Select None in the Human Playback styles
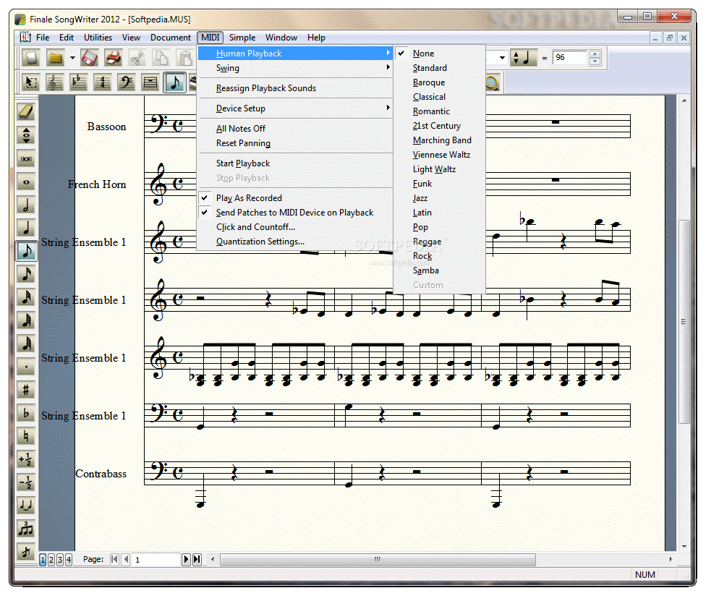 (439, 54)
